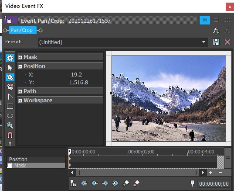Toggle the Mask checkbox in timeline
This screenshot has height=191, width=234.
pos(10,165)
